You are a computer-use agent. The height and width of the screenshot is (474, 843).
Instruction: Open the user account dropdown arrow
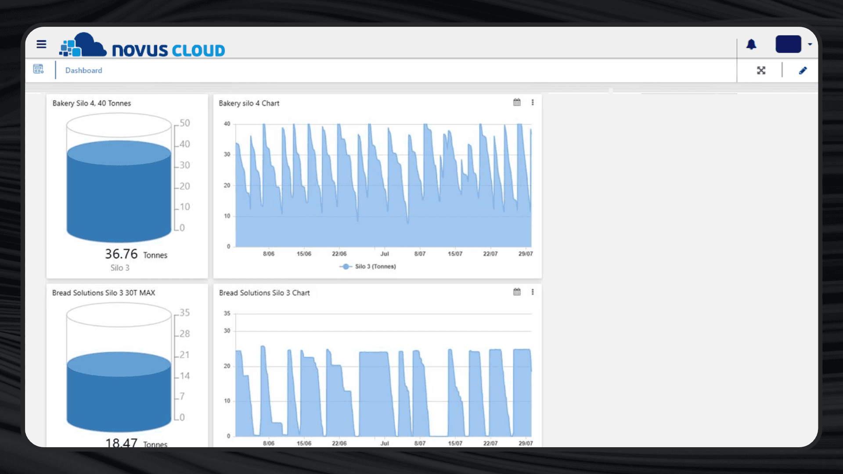coord(810,44)
